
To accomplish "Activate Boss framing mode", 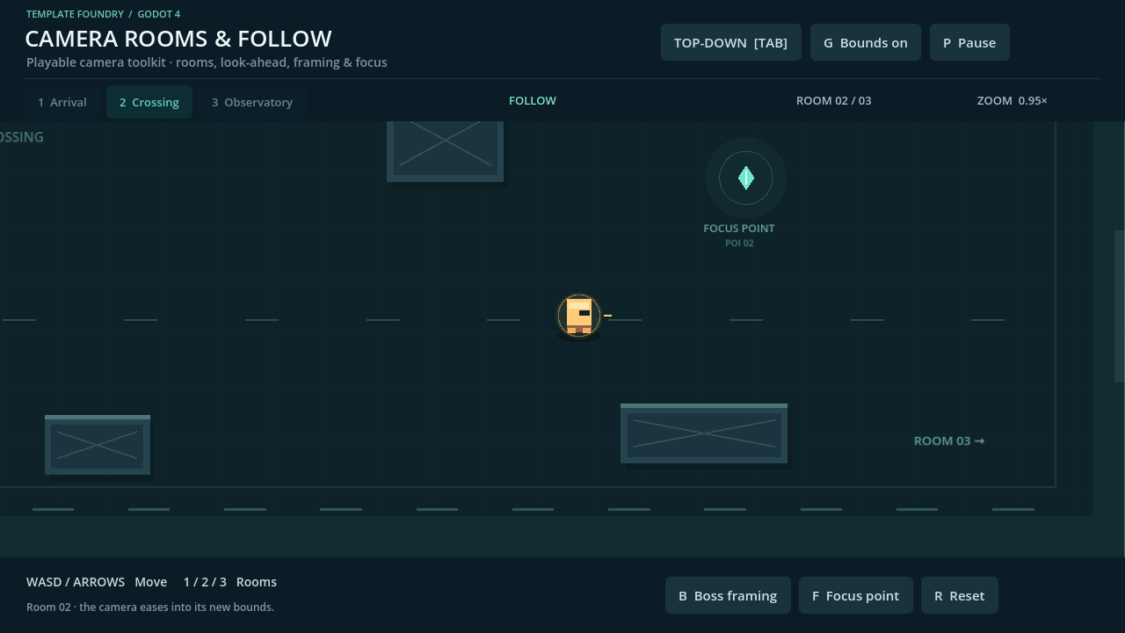I will [728, 595].
